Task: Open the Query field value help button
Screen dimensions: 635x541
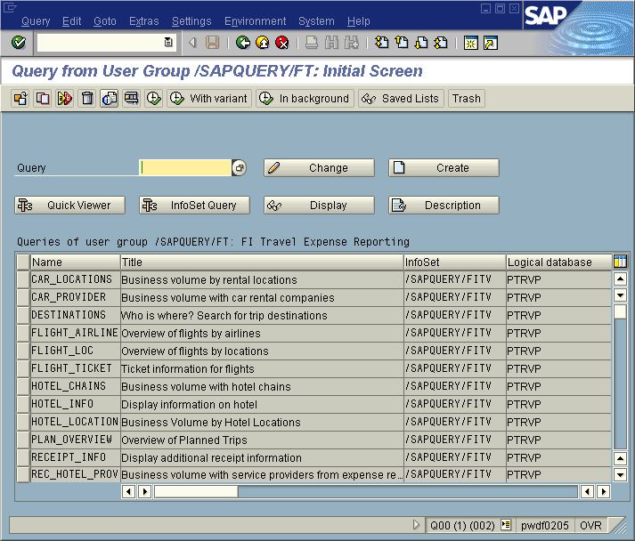Action: click(x=239, y=168)
